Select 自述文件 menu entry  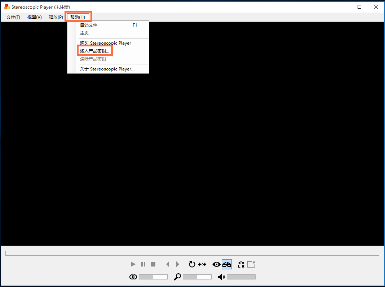point(108,25)
